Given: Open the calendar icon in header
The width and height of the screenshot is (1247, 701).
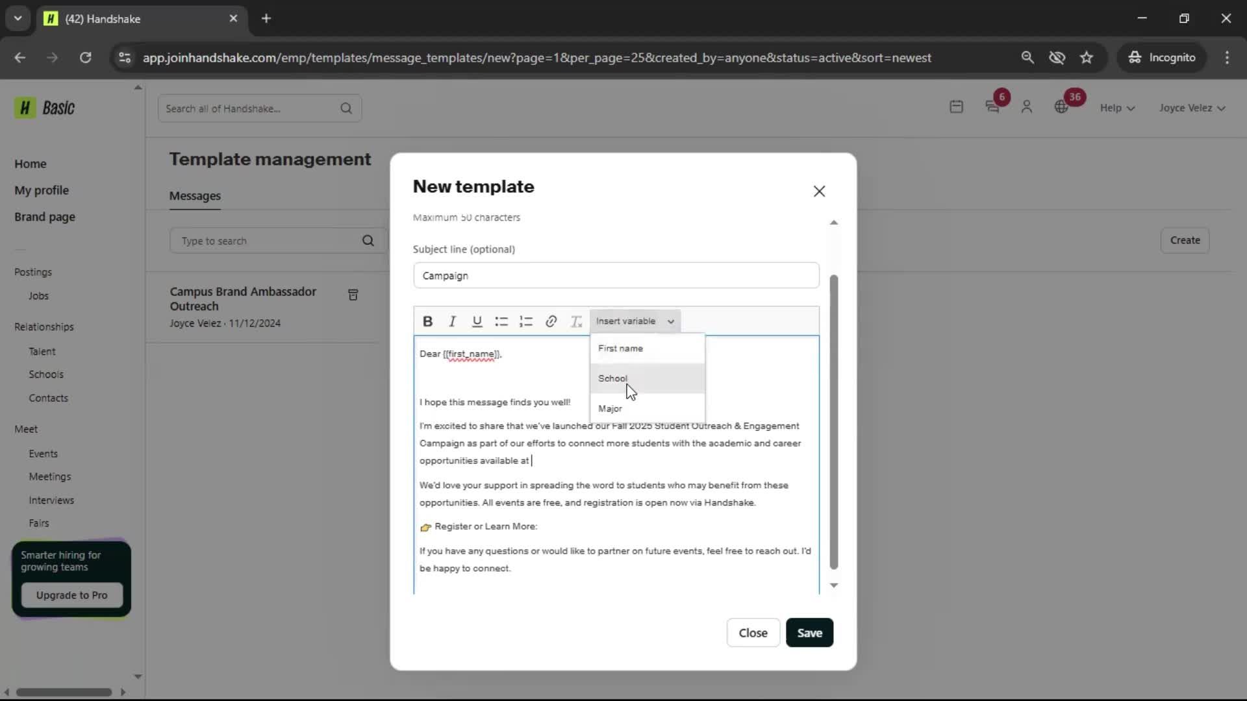Looking at the screenshot, I should tap(956, 107).
